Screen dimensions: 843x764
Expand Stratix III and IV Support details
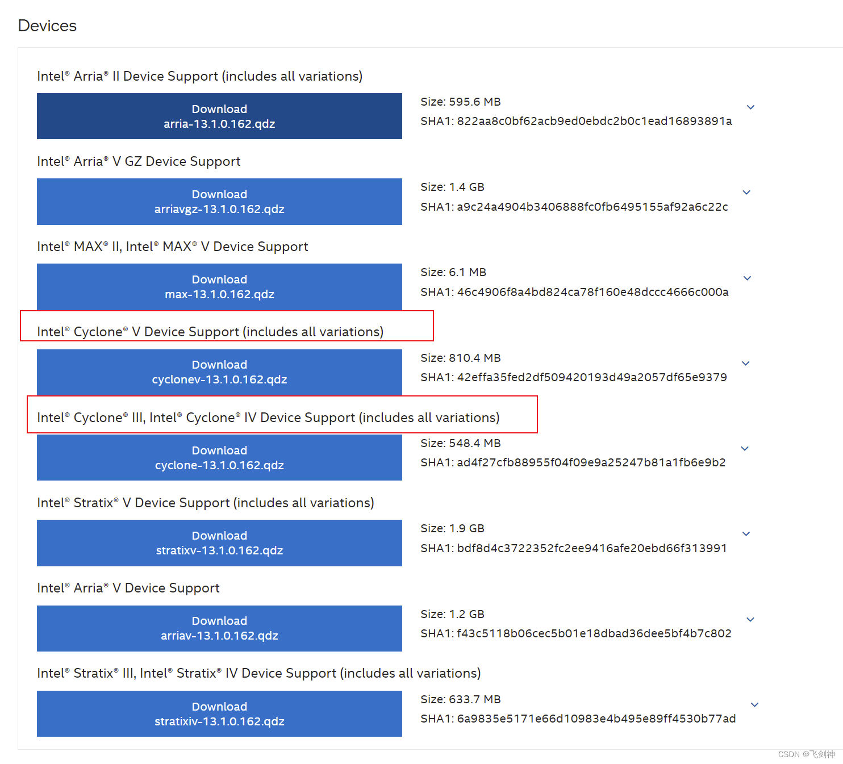[x=754, y=704]
